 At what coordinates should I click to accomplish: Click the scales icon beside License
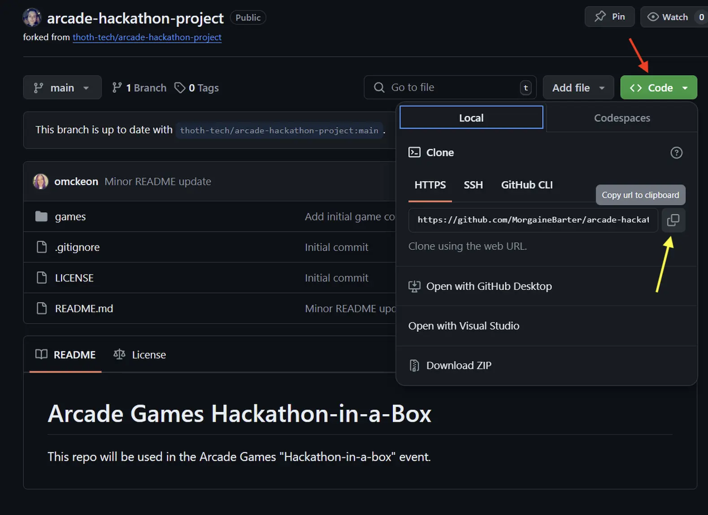pyautogui.click(x=119, y=355)
